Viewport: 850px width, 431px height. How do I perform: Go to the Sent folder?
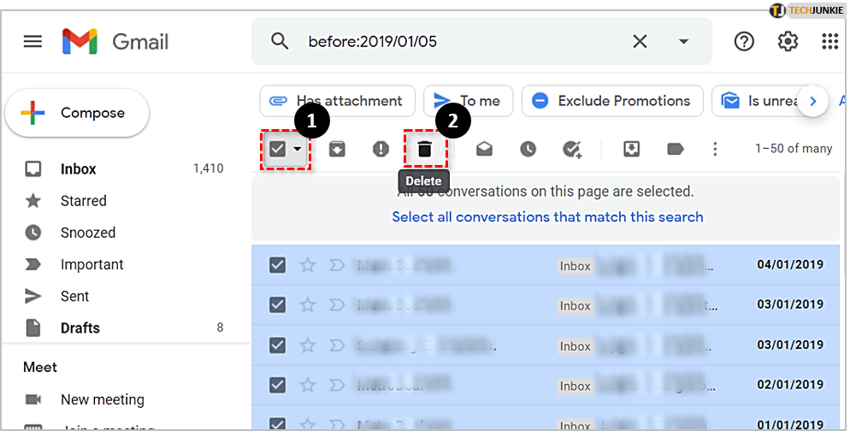[74, 296]
